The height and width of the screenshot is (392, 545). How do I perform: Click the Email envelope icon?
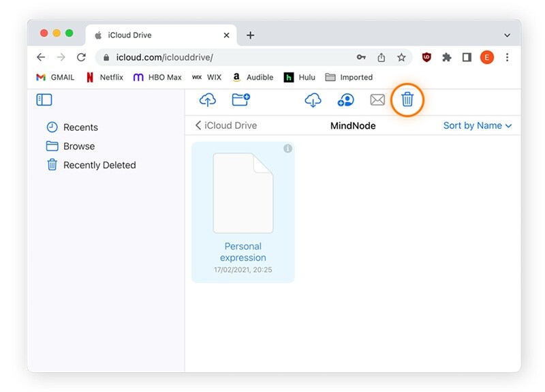point(377,100)
